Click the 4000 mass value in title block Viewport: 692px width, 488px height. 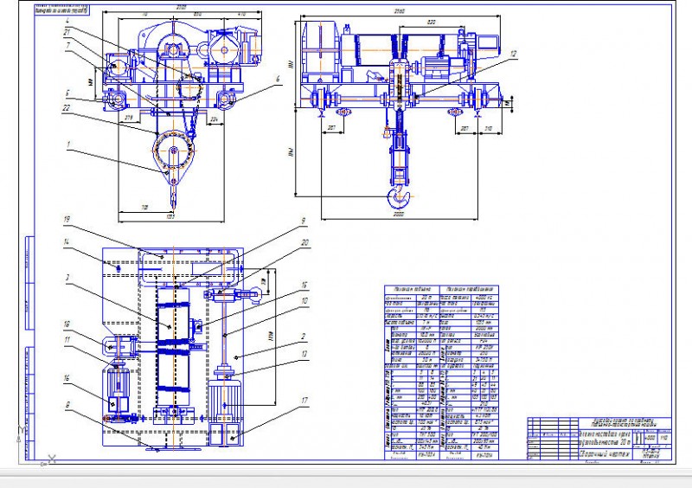650,438
